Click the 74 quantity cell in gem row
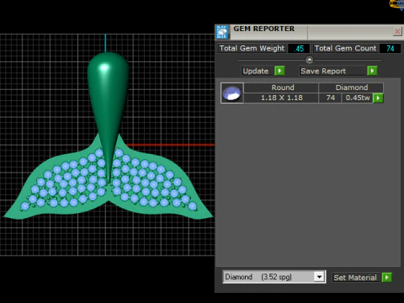 (x=330, y=98)
